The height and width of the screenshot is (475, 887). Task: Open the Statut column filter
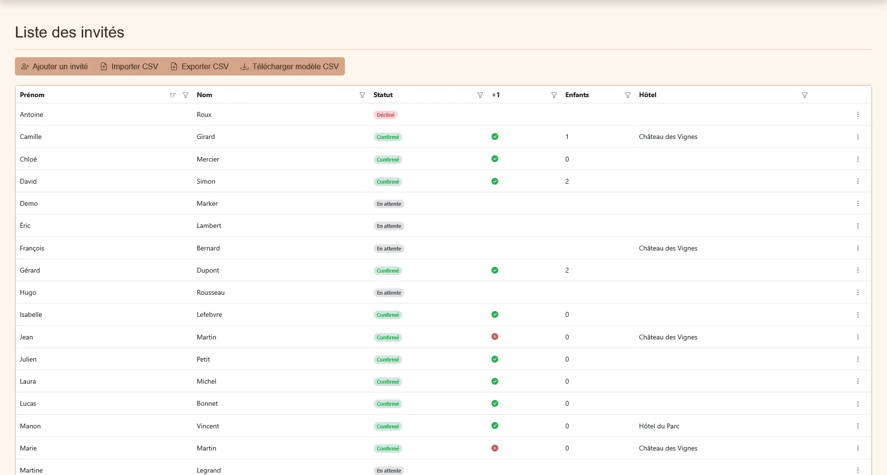[480, 95]
